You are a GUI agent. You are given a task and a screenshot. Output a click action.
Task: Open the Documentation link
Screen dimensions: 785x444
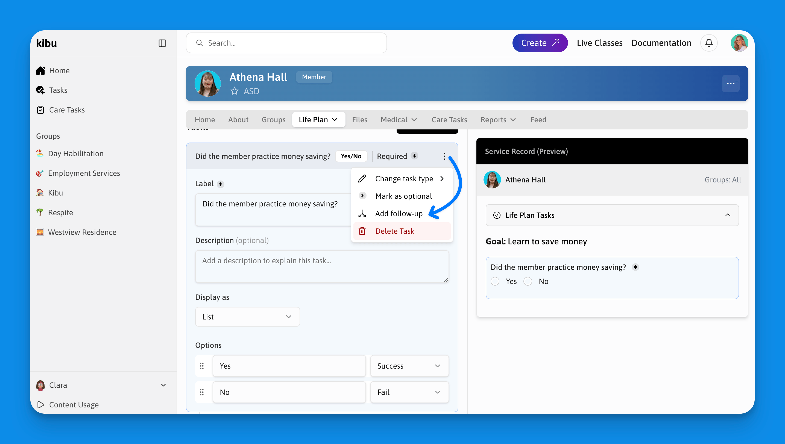pos(661,43)
